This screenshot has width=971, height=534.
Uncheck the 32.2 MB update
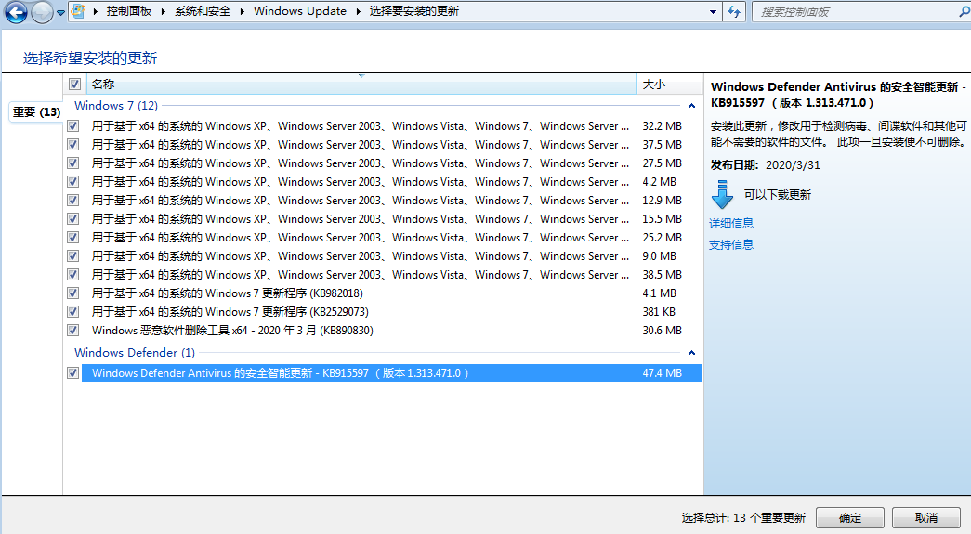pyautogui.click(x=73, y=126)
